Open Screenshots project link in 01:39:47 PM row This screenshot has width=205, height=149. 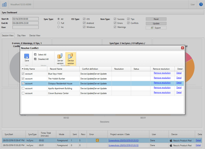[123, 141]
